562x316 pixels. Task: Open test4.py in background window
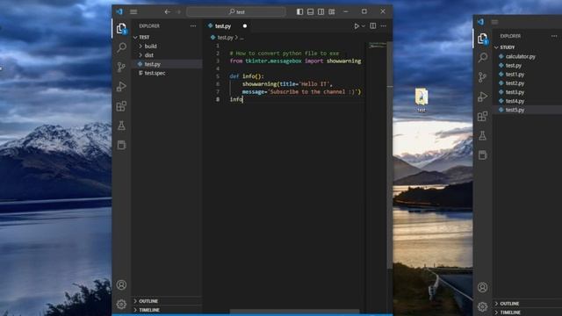click(515, 101)
